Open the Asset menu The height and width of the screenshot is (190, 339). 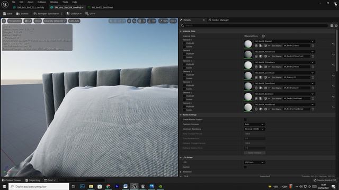[30, 2]
